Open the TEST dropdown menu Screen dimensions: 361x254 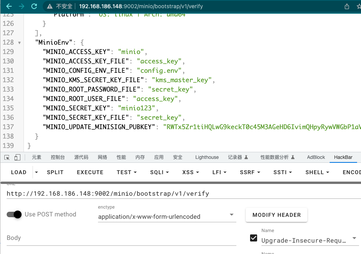pyautogui.click(x=127, y=172)
